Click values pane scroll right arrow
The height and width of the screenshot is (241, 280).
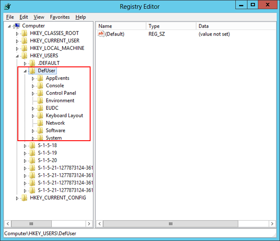coord(272,224)
